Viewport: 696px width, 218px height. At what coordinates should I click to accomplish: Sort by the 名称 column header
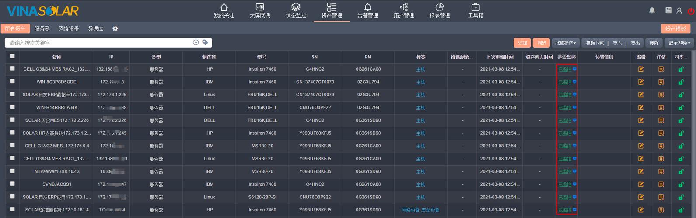(x=56, y=57)
